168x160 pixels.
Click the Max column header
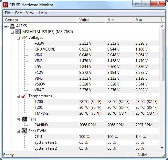pos(147,20)
